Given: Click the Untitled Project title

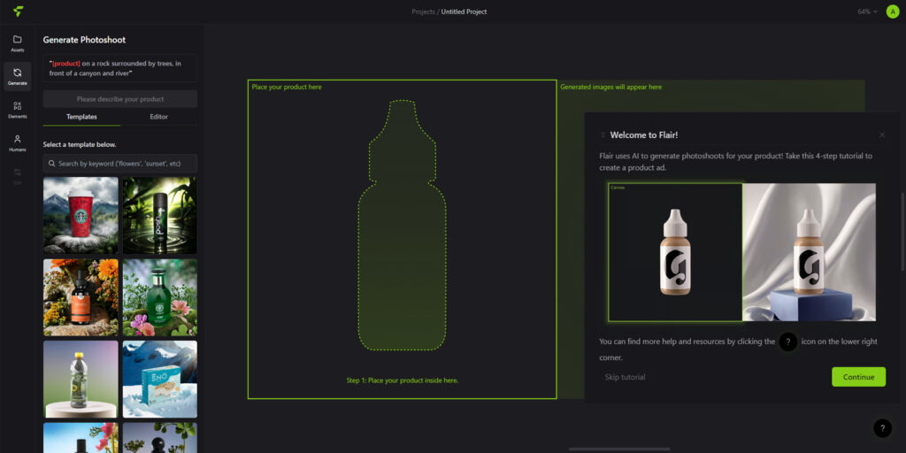Looking at the screenshot, I should [x=464, y=12].
